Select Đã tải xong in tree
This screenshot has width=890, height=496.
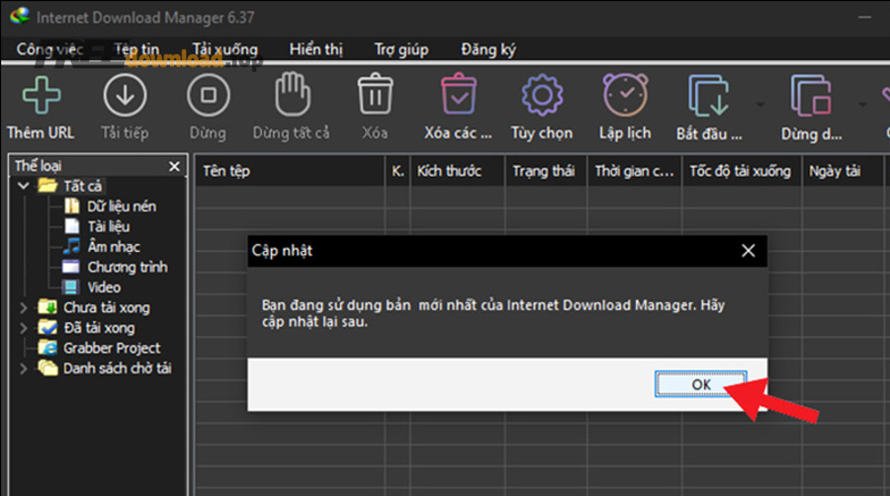(x=99, y=328)
